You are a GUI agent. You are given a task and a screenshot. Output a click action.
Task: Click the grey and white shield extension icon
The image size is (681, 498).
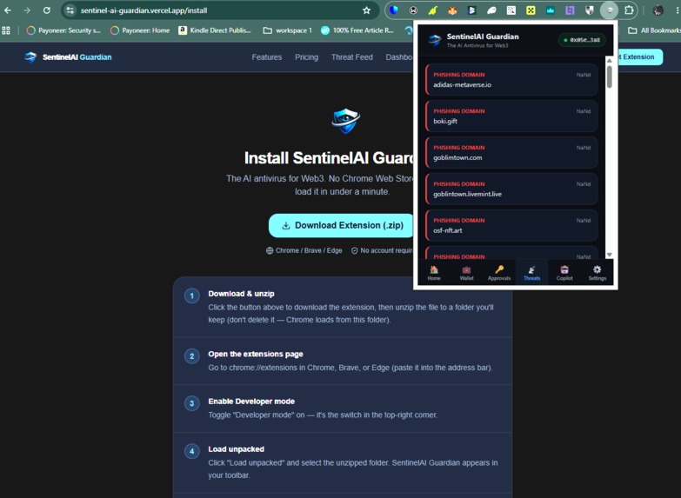click(x=590, y=10)
